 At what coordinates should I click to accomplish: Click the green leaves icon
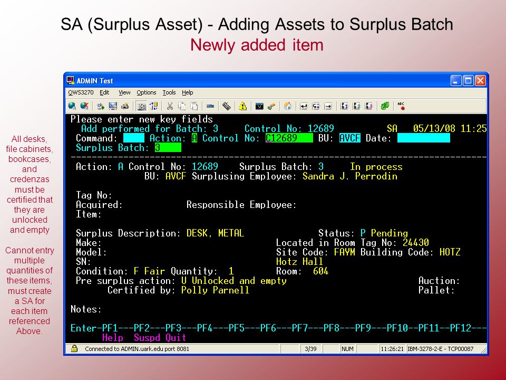pos(385,106)
